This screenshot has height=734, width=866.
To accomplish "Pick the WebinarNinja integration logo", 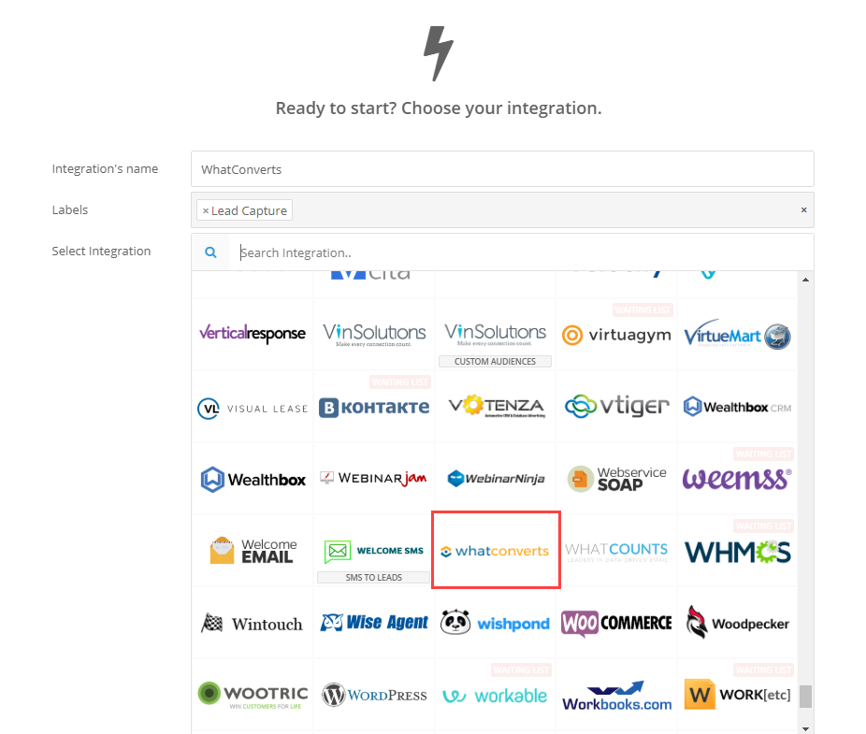I will [496, 479].
